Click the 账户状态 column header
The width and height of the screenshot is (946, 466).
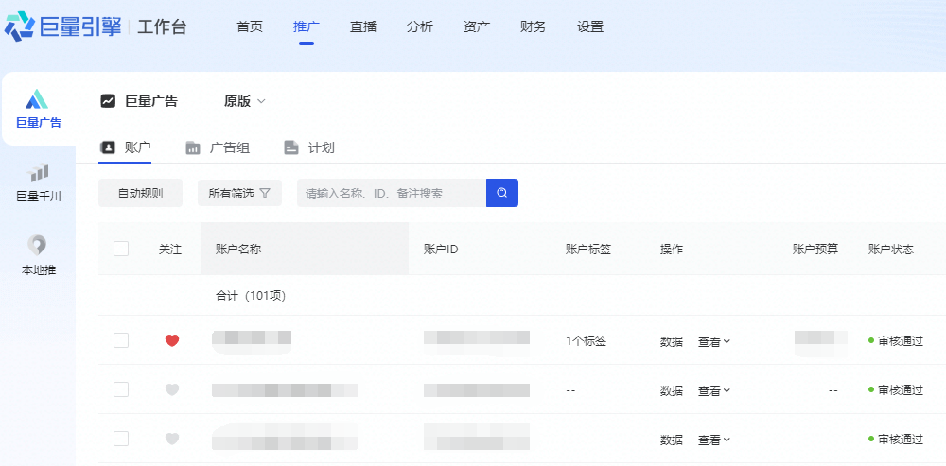point(891,249)
